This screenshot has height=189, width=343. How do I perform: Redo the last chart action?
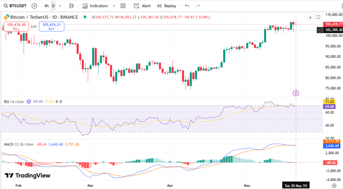click(x=198, y=6)
